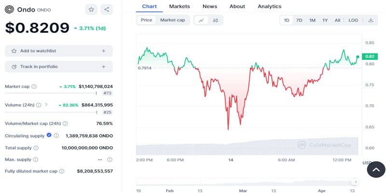The width and height of the screenshot is (386, 193).
Task: Expand Volume (24h) details chevron
Action: (46, 105)
